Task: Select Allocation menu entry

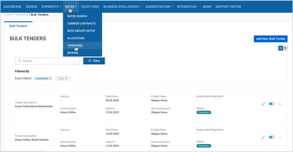Action: (x=83, y=38)
